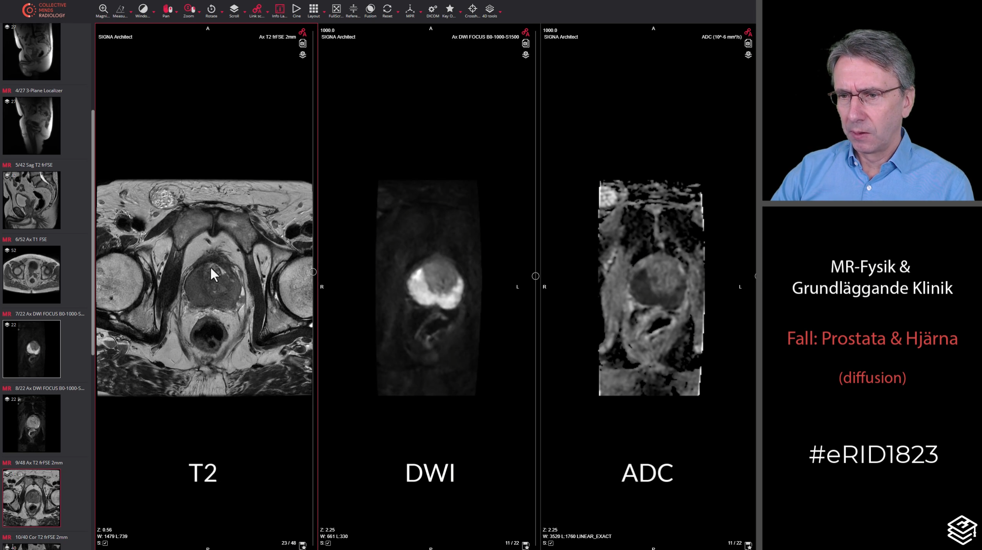Select the Measure tool

click(x=120, y=11)
